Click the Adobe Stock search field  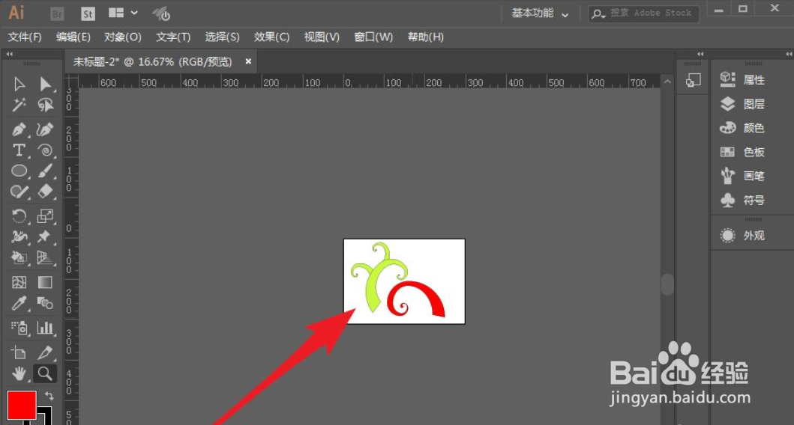coord(643,13)
